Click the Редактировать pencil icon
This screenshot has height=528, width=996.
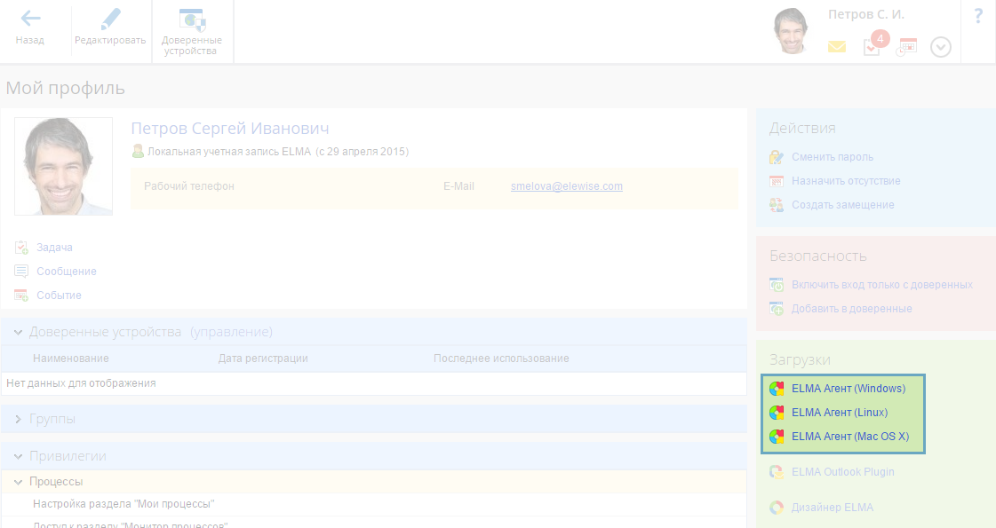click(x=110, y=19)
